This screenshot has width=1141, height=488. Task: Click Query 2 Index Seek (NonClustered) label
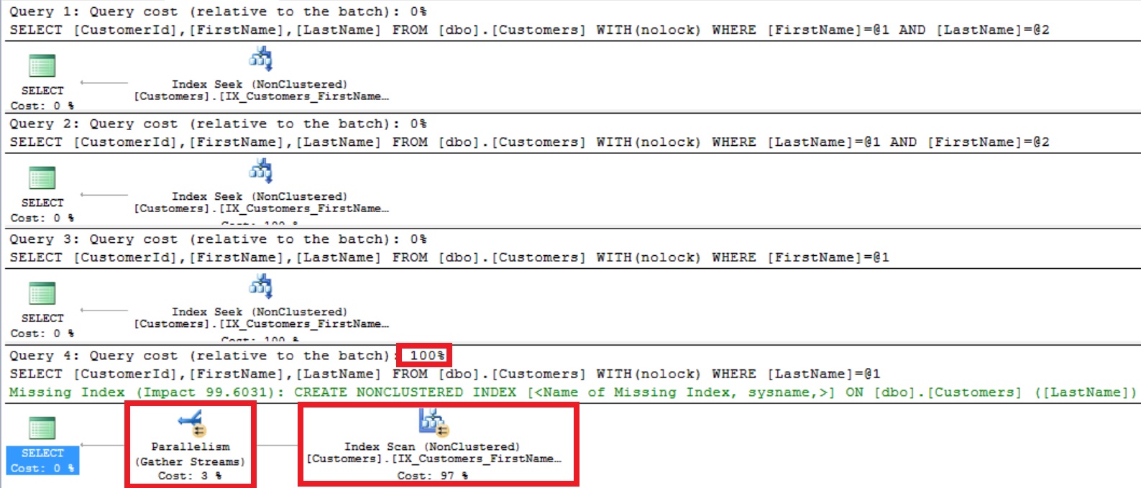tap(260, 196)
